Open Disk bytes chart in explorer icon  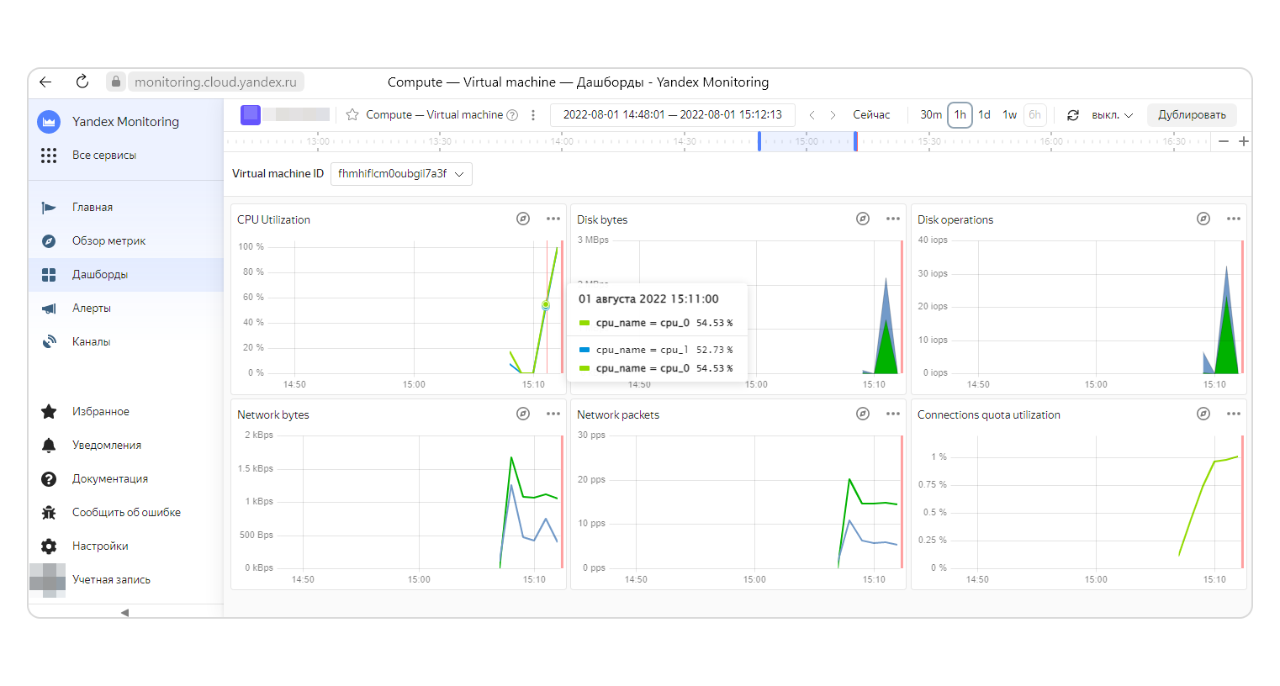click(x=863, y=219)
